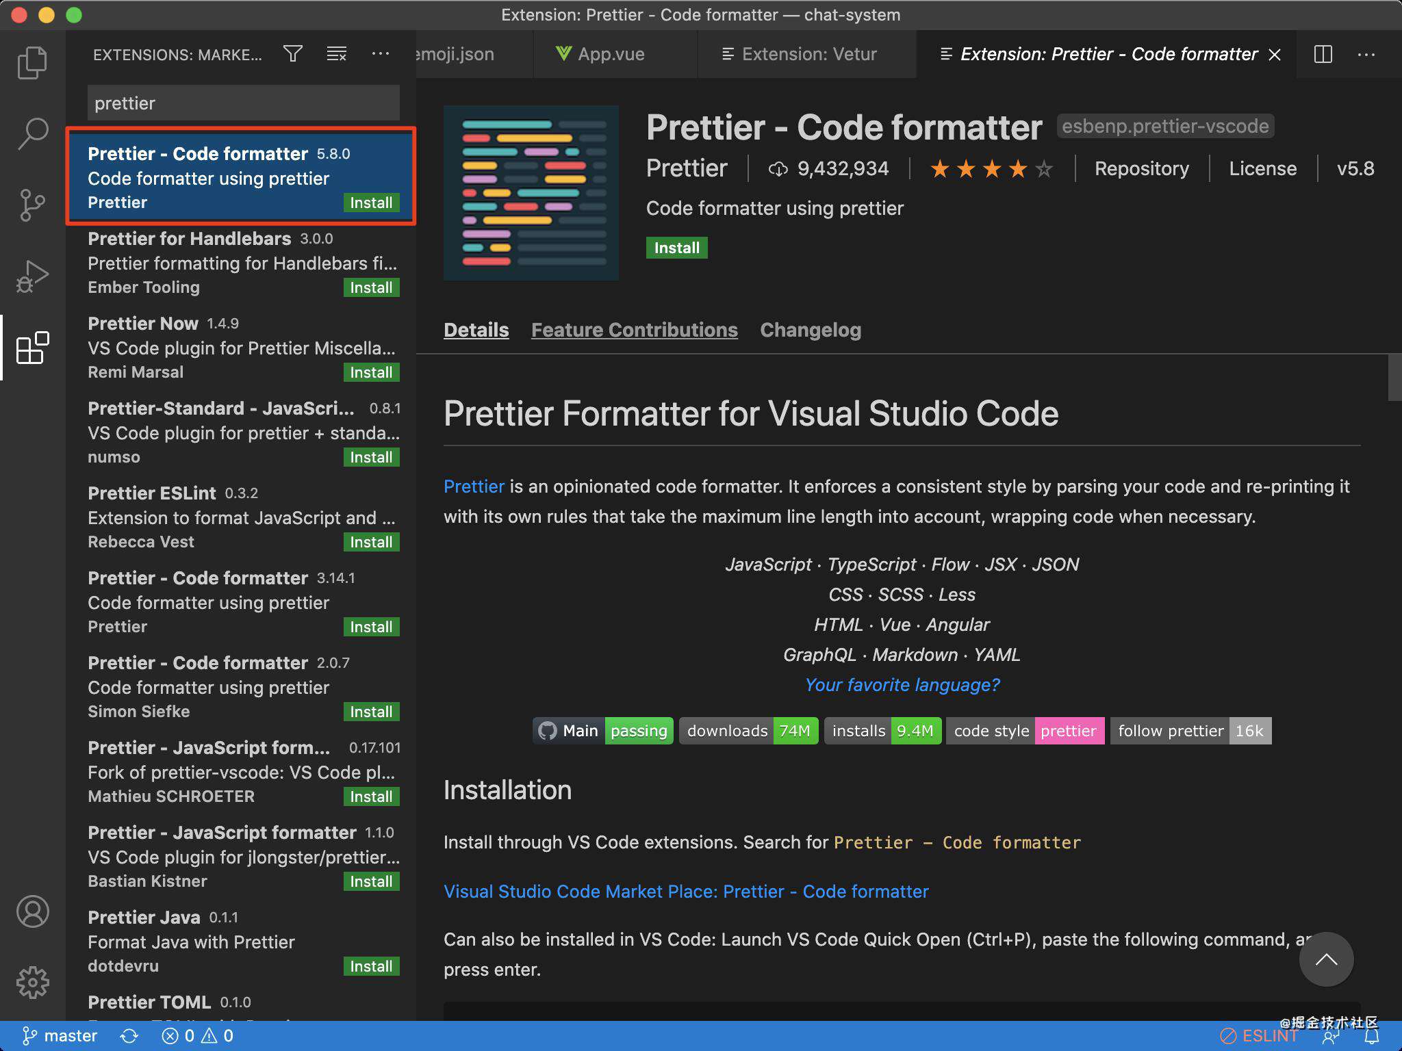1402x1051 pixels.
Task: Install Prettier from the details header
Action: pyautogui.click(x=676, y=248)
